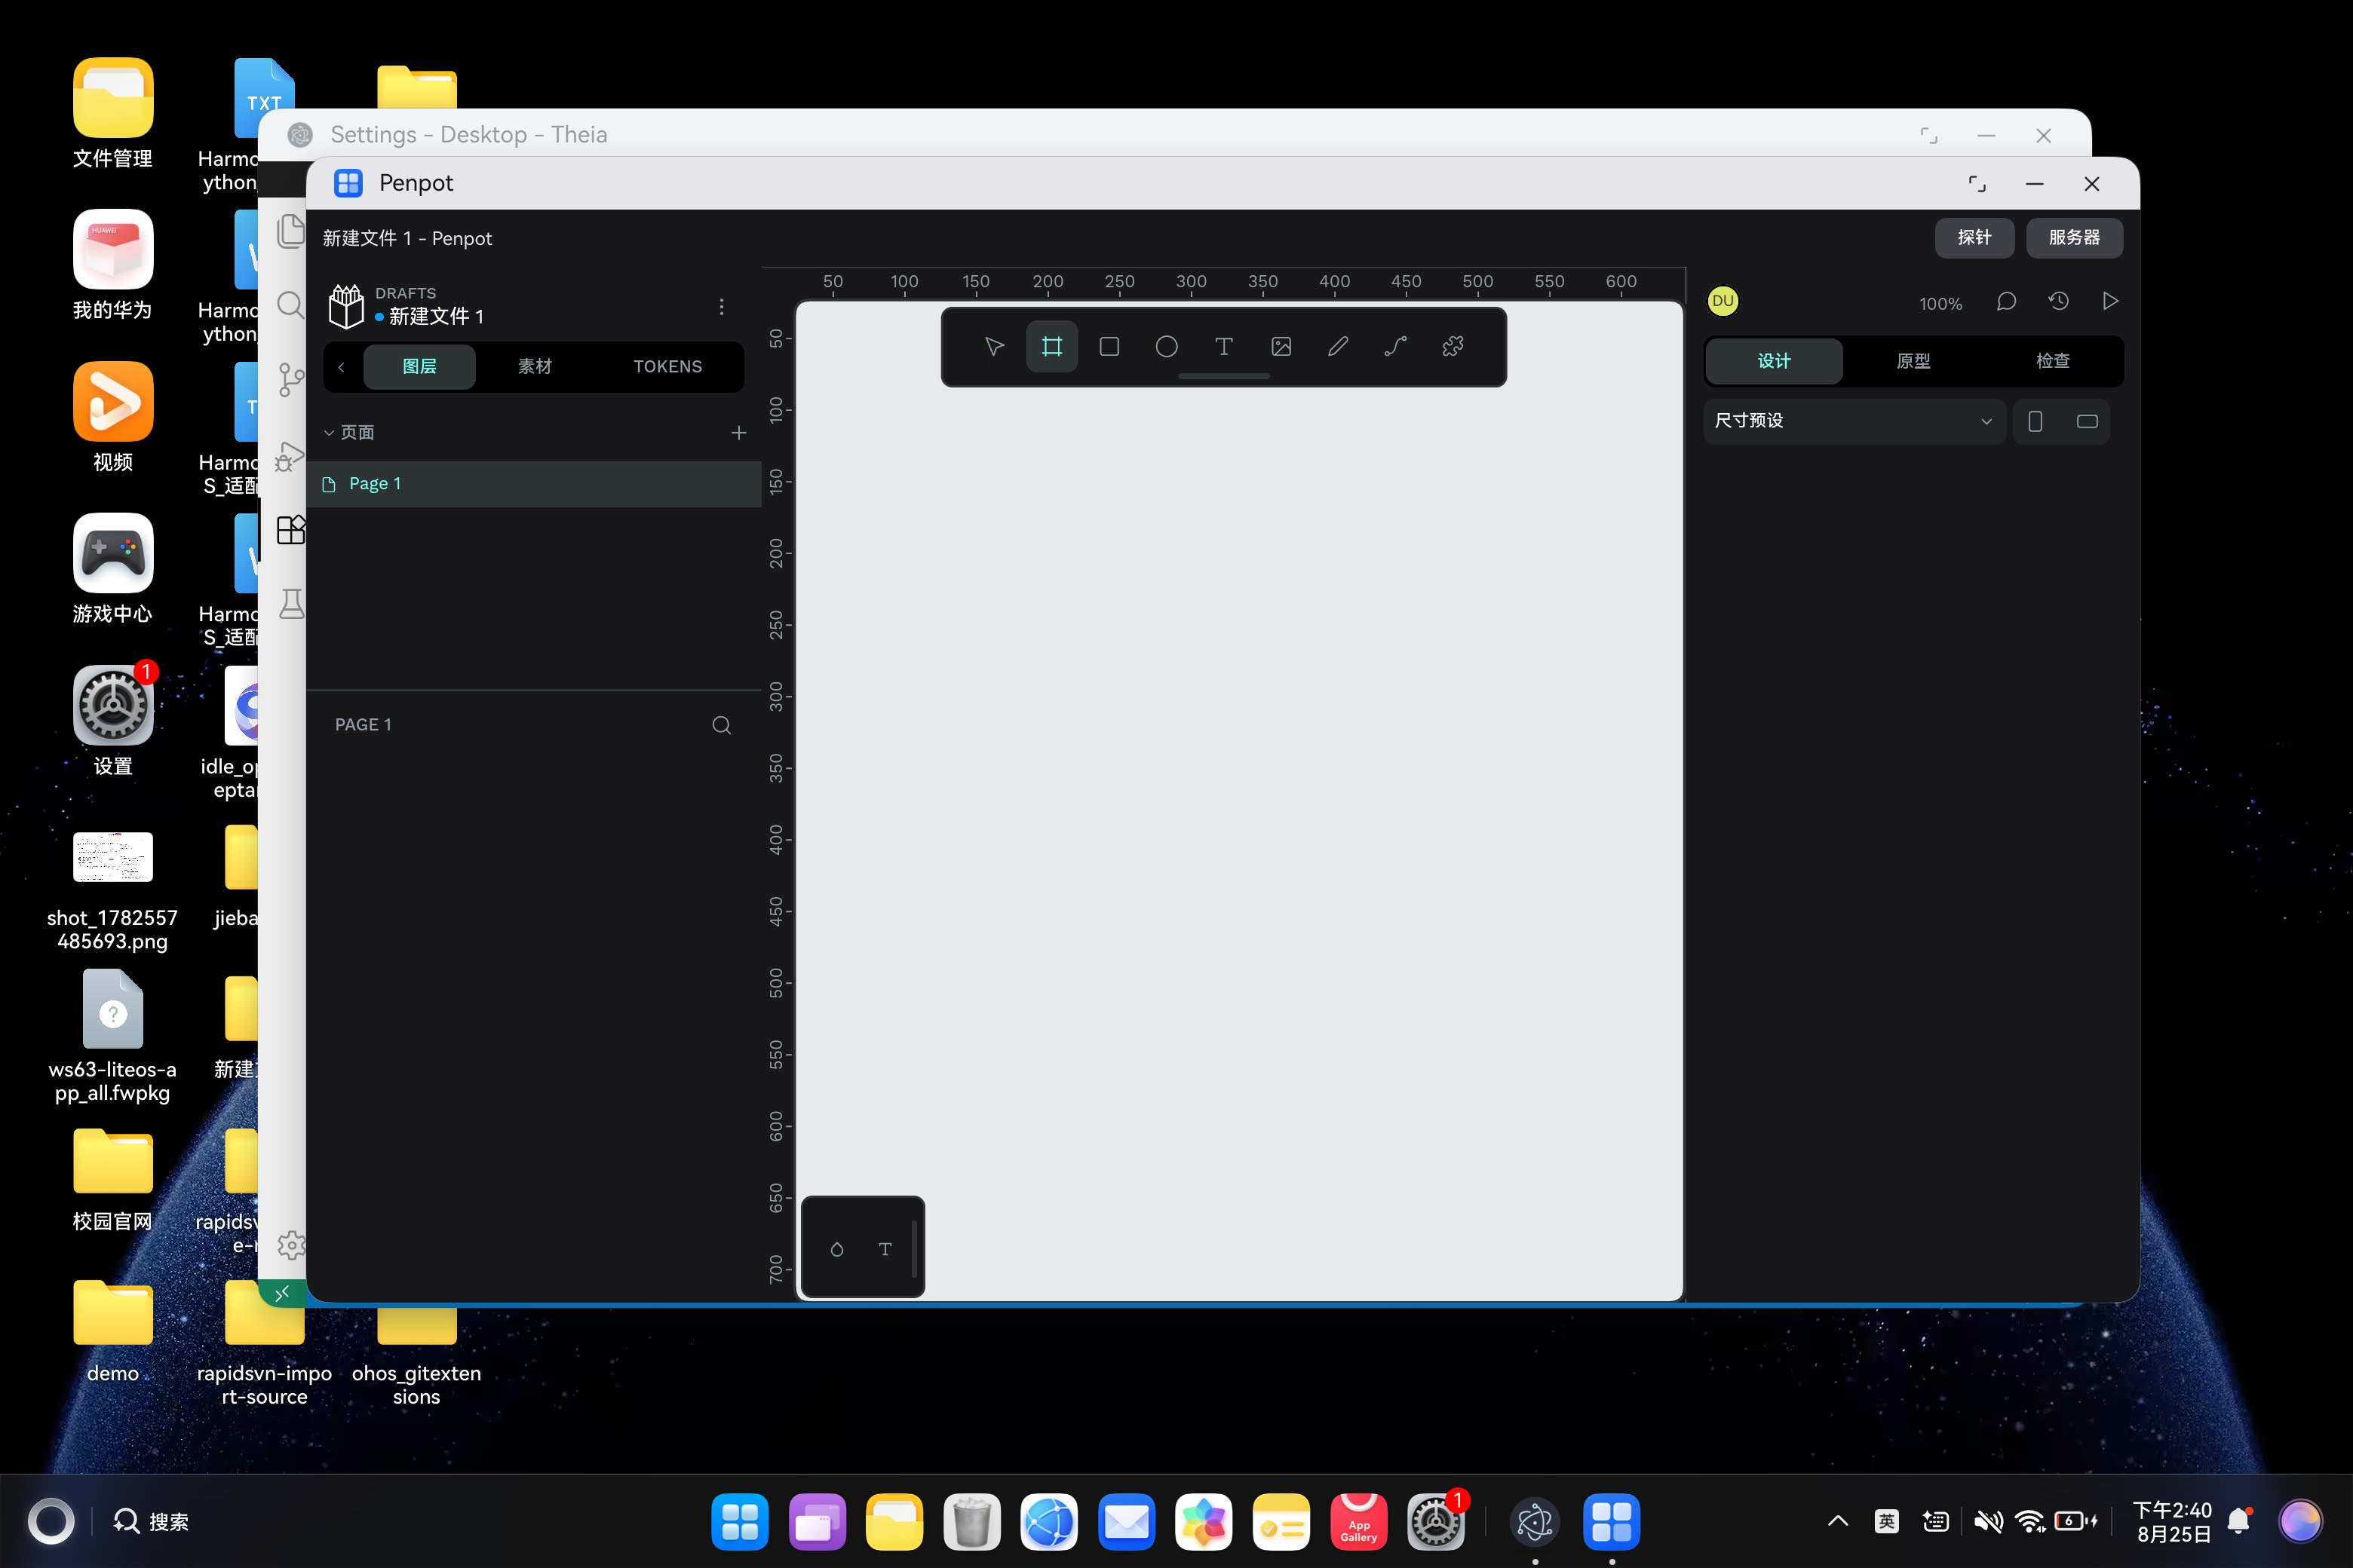Set portrait orientation for size preset
2353x1568 pixels.
[x=2035, y=421]
